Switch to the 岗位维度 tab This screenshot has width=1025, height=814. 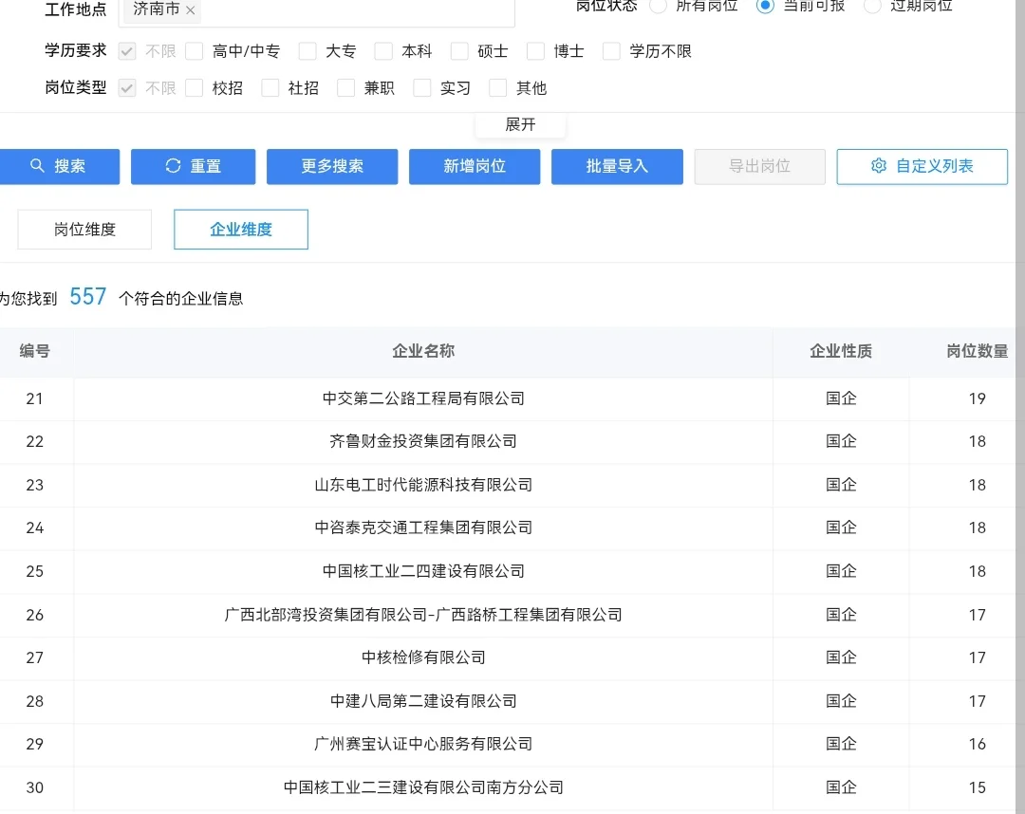84,230
